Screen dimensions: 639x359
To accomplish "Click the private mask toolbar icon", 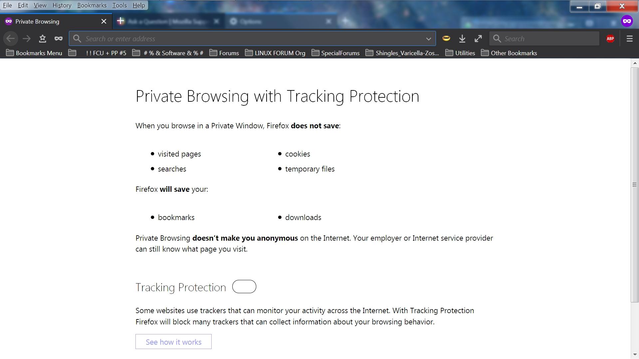I will pyautogui.click(x=59, y=39).
